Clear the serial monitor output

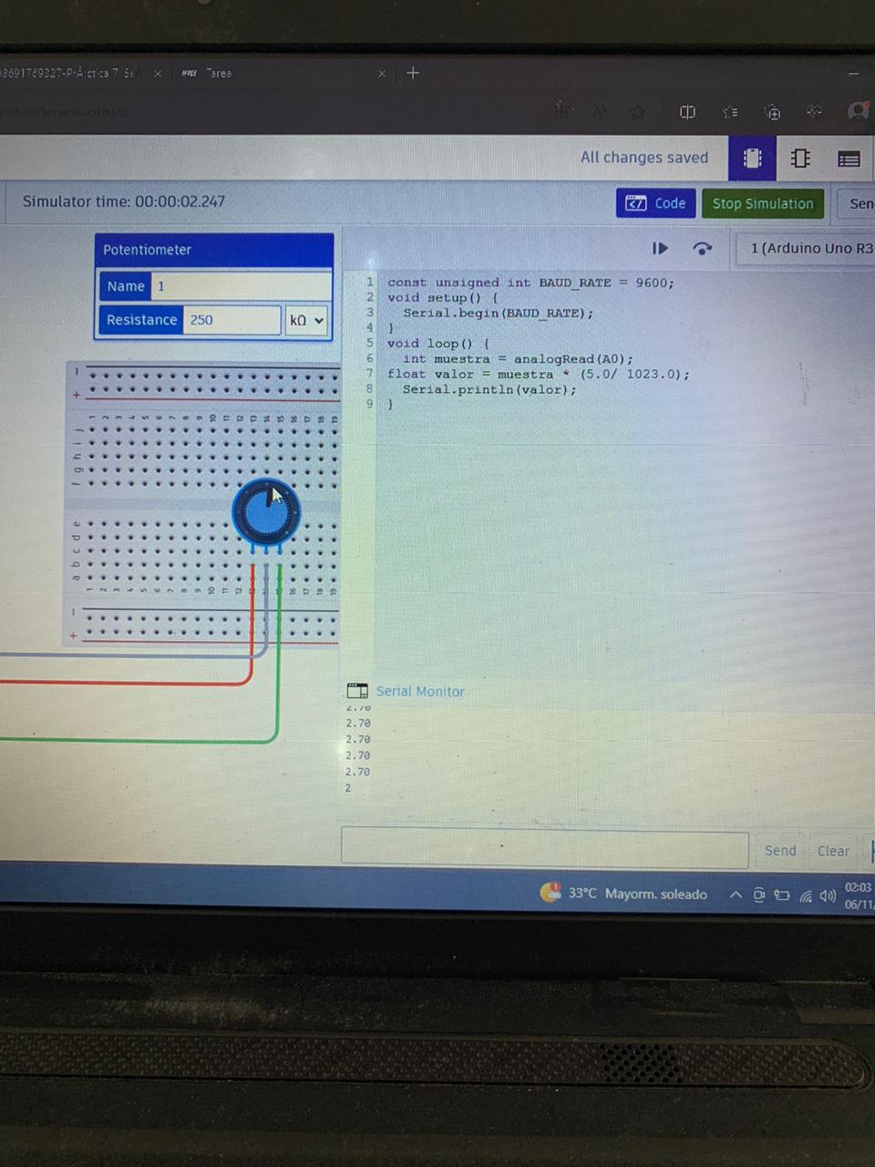833,851
